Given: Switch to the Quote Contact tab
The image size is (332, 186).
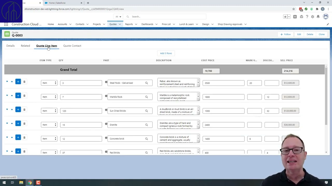Looking at the screenshot, I should tap(72, 46).
